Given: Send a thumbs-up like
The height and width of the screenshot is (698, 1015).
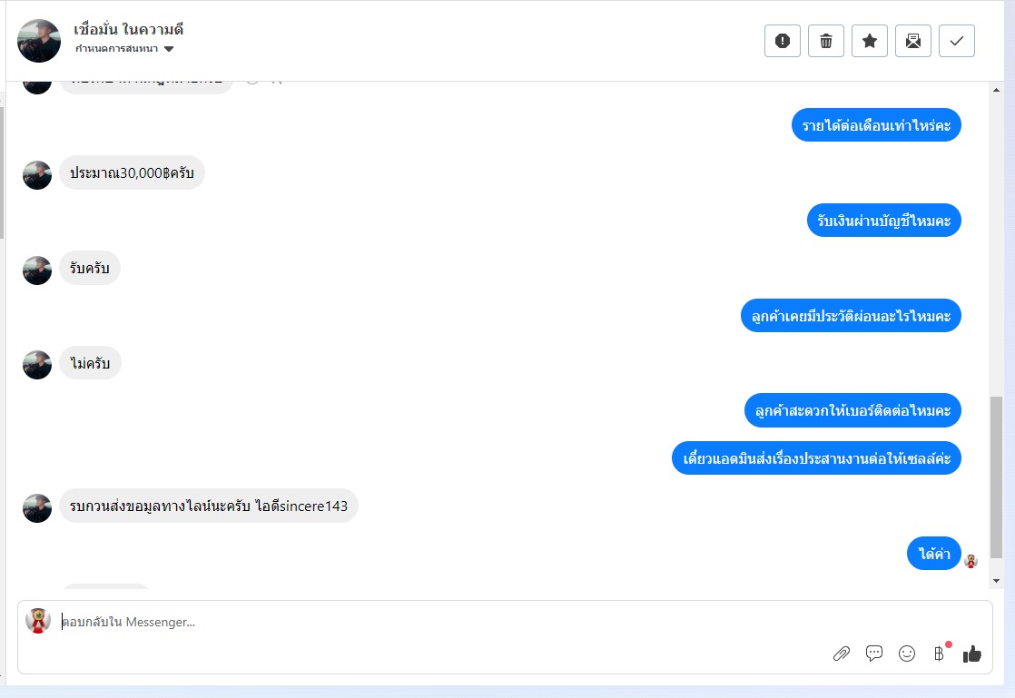Looking at the screenshot, I should 972,654.
